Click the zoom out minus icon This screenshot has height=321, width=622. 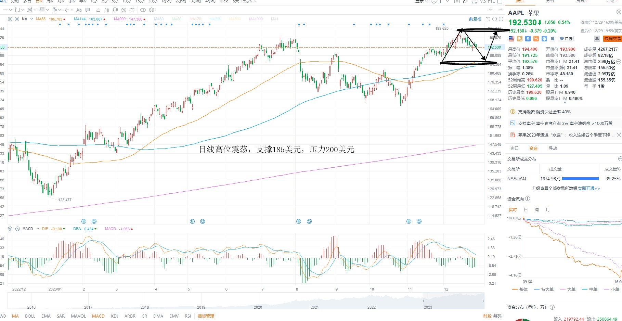point(494,19)
